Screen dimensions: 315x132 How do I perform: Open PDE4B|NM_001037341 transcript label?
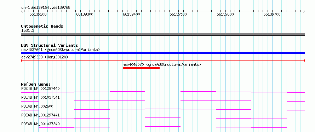(x=40, y=97)
